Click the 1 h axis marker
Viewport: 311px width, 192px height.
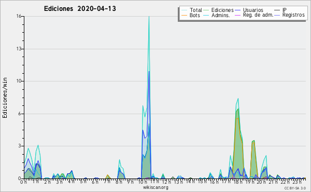[36, 182]
